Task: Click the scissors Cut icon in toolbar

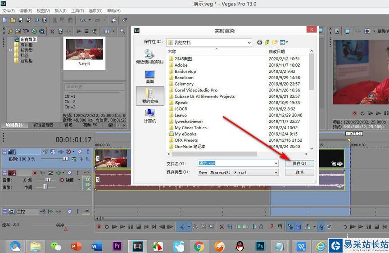Action: tap(55, 20)
